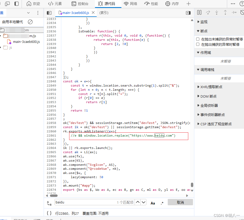Click 取消 to close search
Screen dimensions: 244x220
[x=180, y=202]
